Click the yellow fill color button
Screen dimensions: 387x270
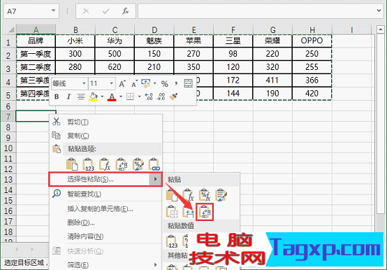94,97
